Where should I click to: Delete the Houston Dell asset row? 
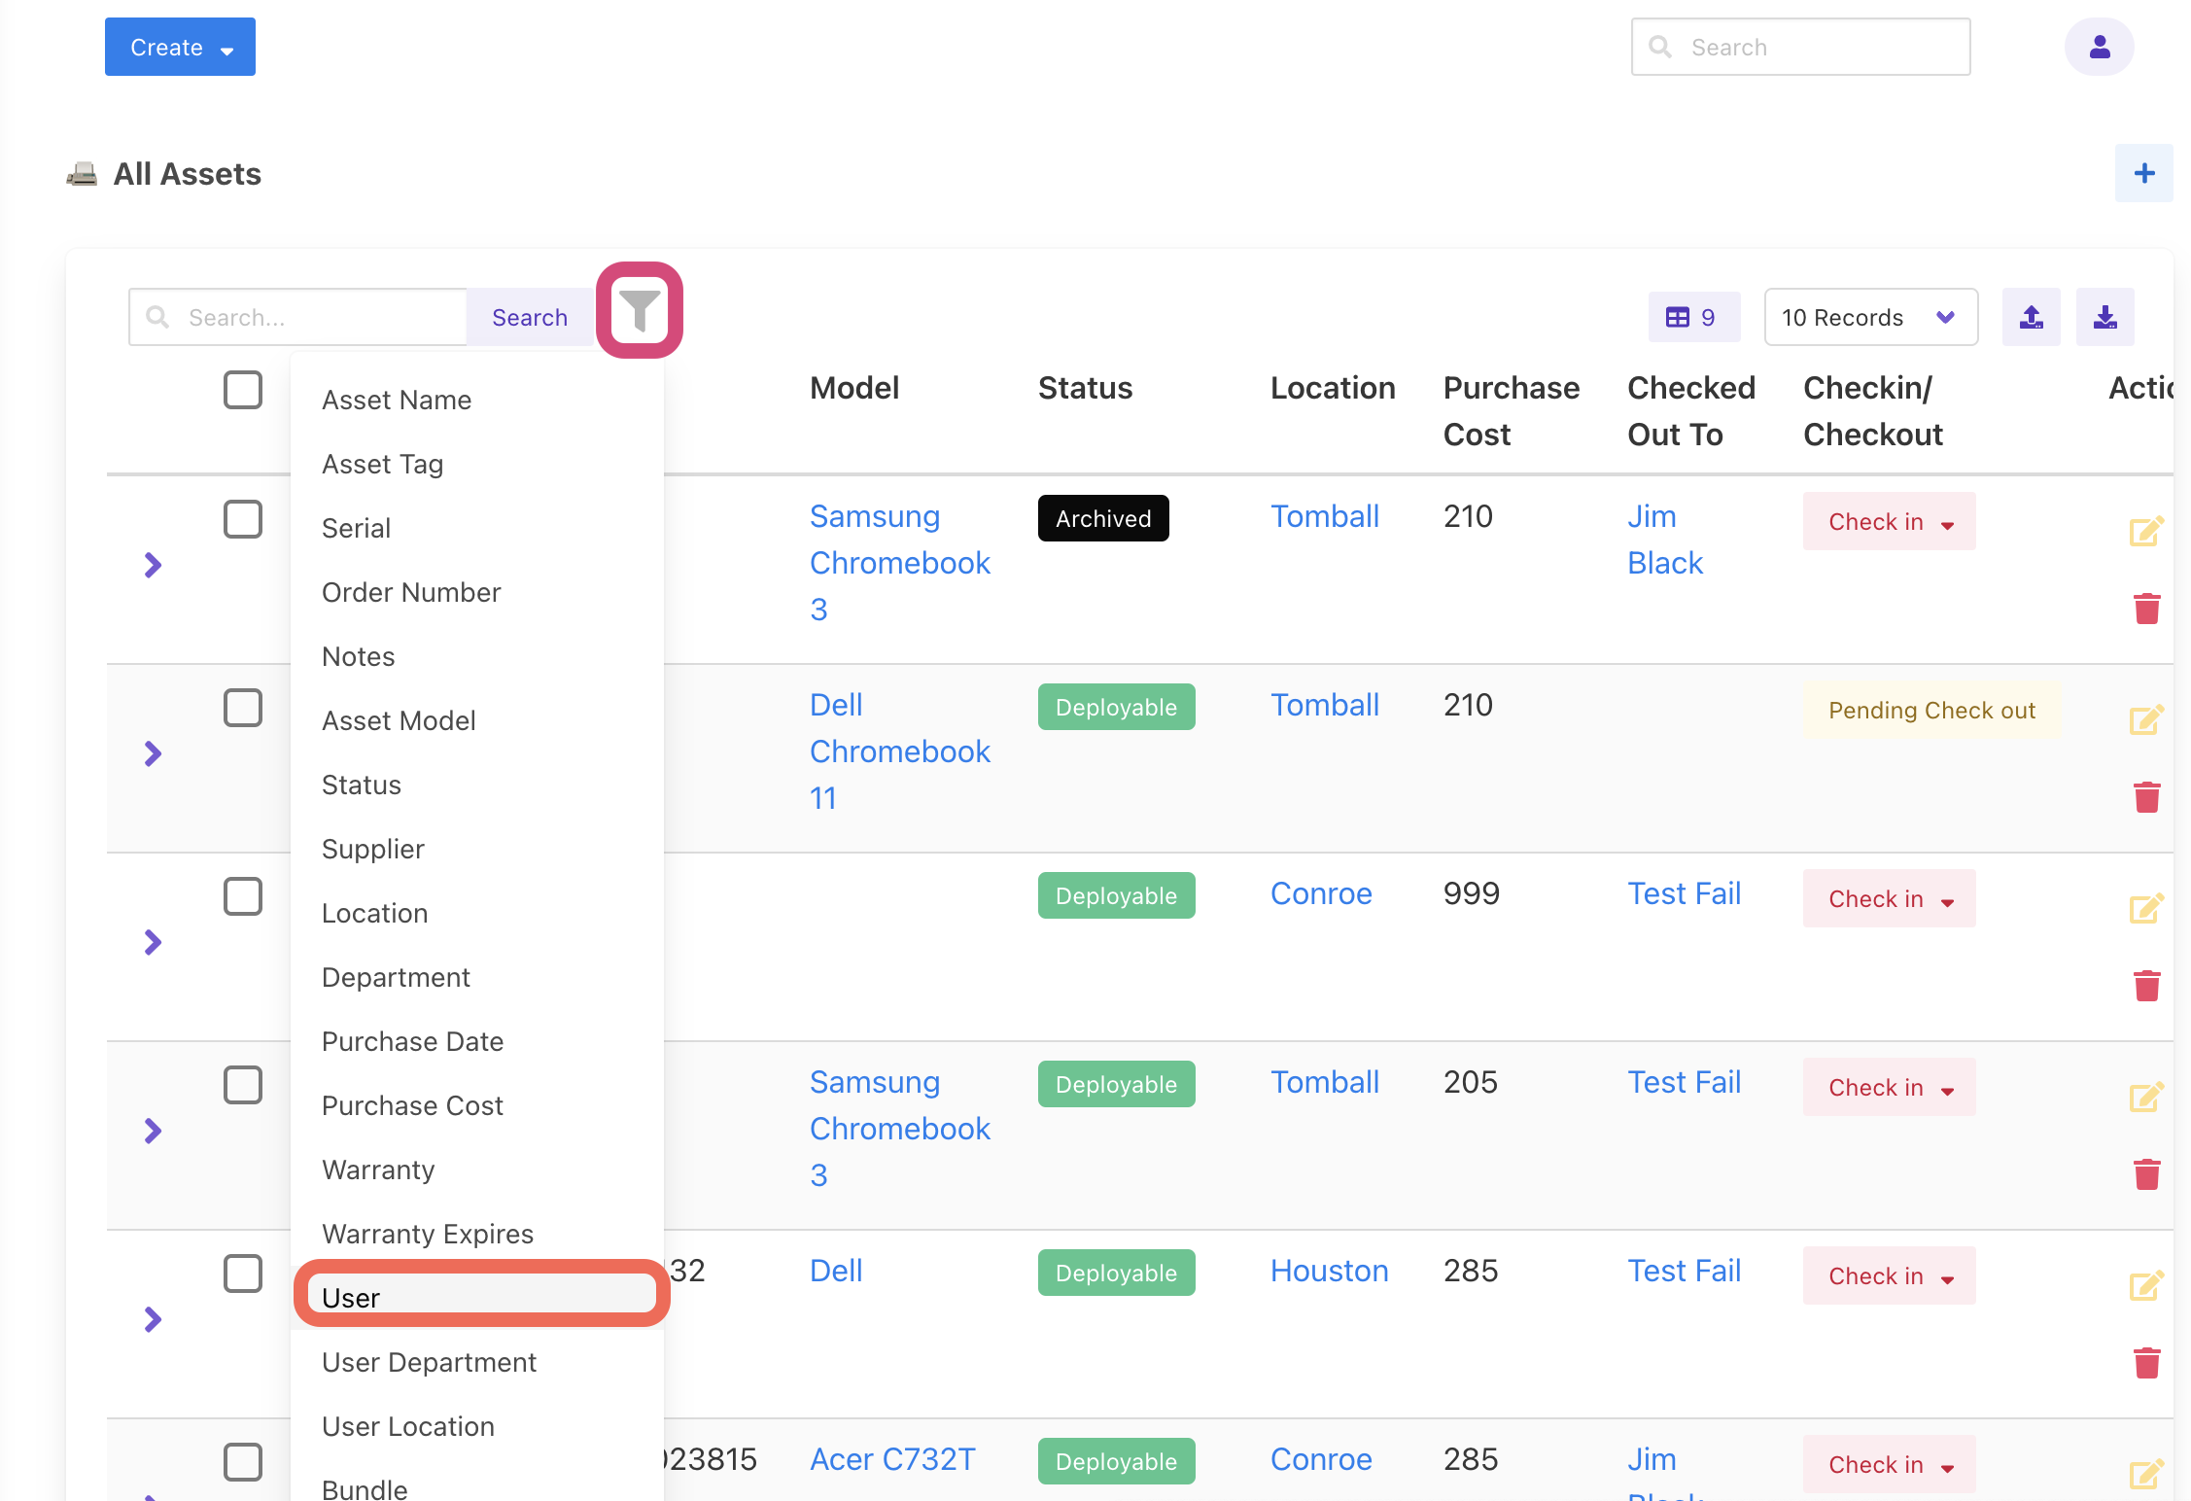[x=2146, y=1363]
